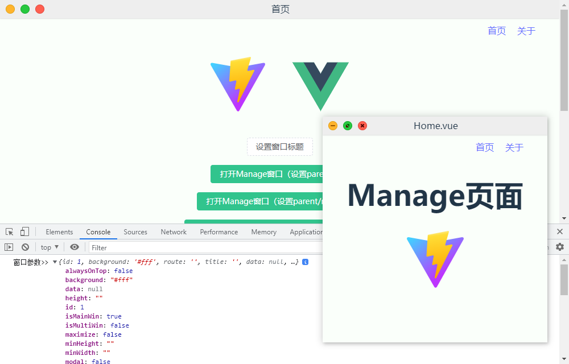
Task: Click the console scrollbar up arrow
Action: [x=564, y=259]
